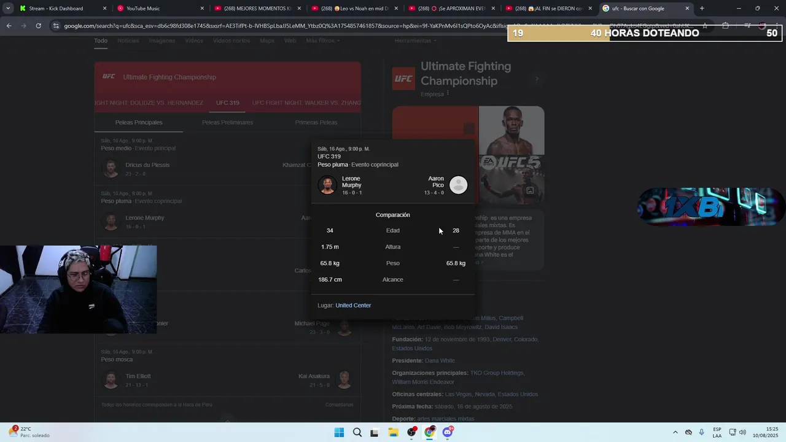The height and width of the screenshot is (442, 786).
Task: Select Fight Night Walker vs. Zhang tab
Action: [306, 103]
